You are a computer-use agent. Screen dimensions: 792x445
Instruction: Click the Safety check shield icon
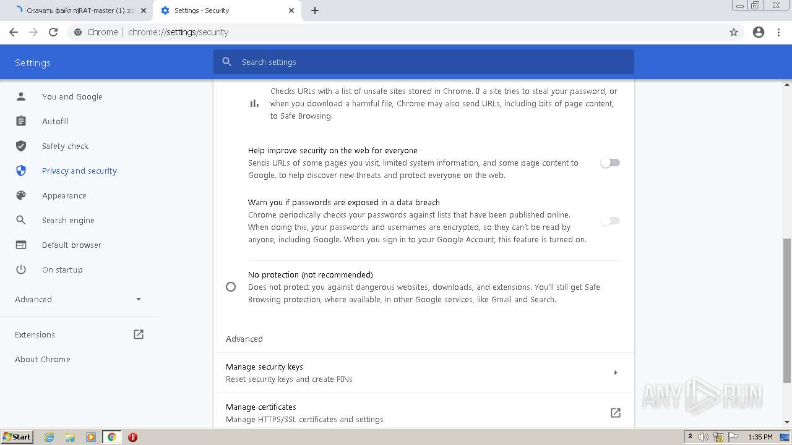[21, 146]
